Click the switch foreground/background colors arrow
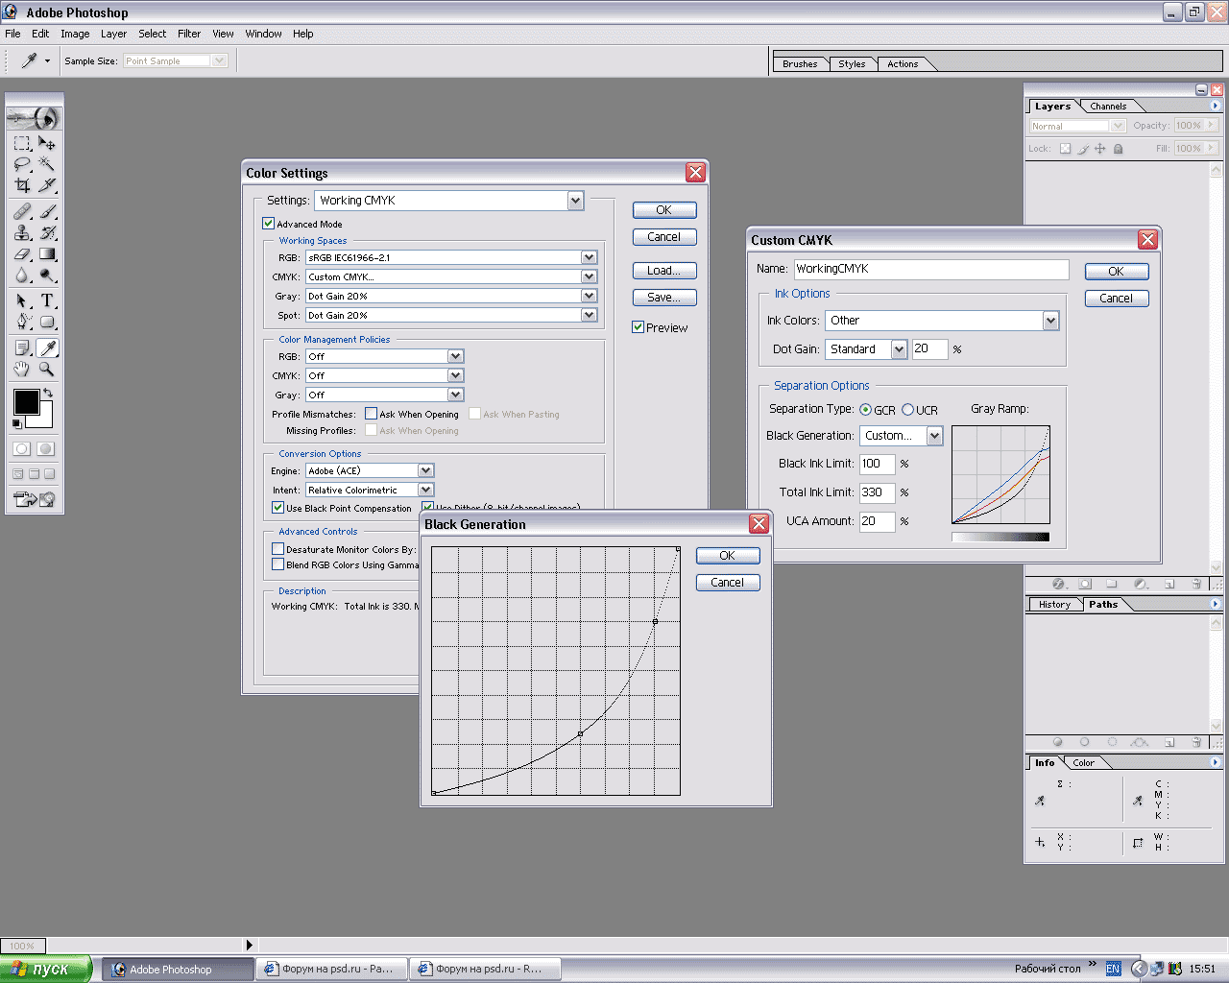Viewport: 1229px width, 983px height. 48,393
